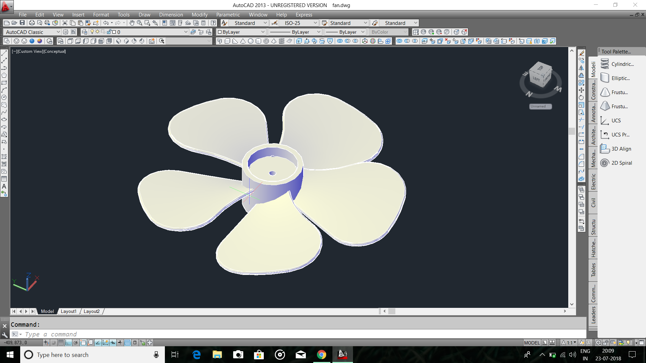Click the 3D Align tool palette item
646x363 pixels.
(621, 149)
